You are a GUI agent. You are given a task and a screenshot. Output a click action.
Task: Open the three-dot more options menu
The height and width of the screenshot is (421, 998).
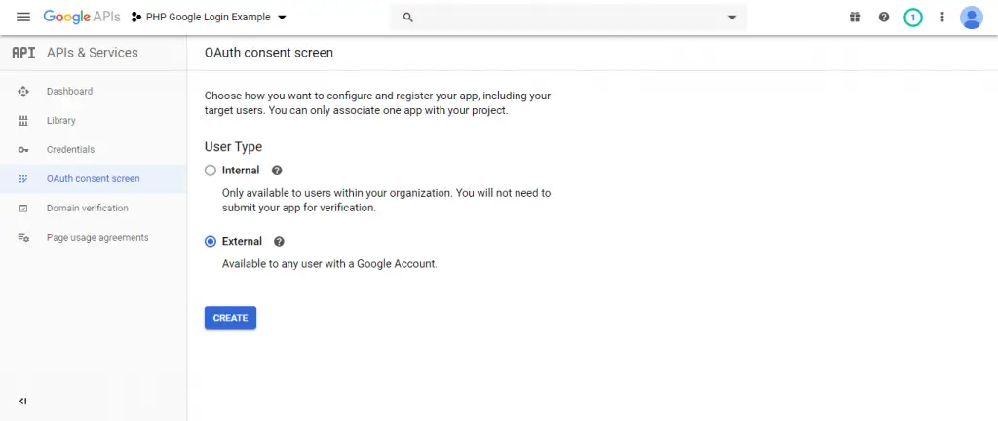point(942,18)
